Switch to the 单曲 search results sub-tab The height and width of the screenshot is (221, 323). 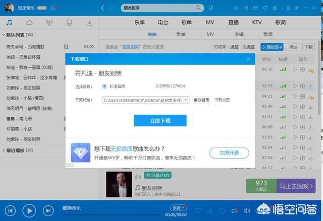click(x=152, y=34)
